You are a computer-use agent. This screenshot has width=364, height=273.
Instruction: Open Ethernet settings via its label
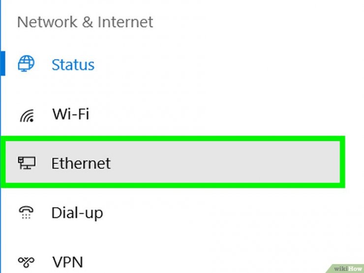(x=81, y=163)
